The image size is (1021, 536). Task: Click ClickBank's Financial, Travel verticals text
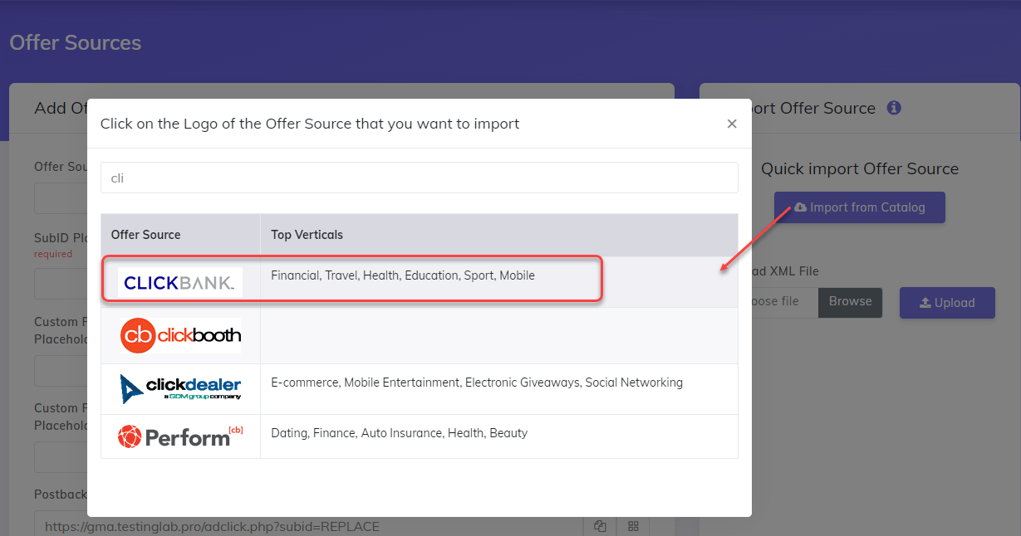(403, 275)
